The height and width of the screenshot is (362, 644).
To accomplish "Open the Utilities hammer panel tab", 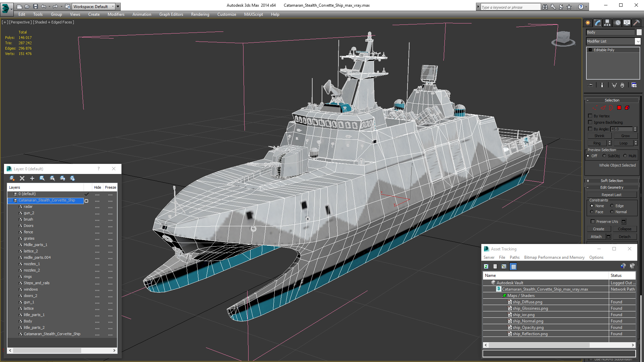I will point(636,23).
